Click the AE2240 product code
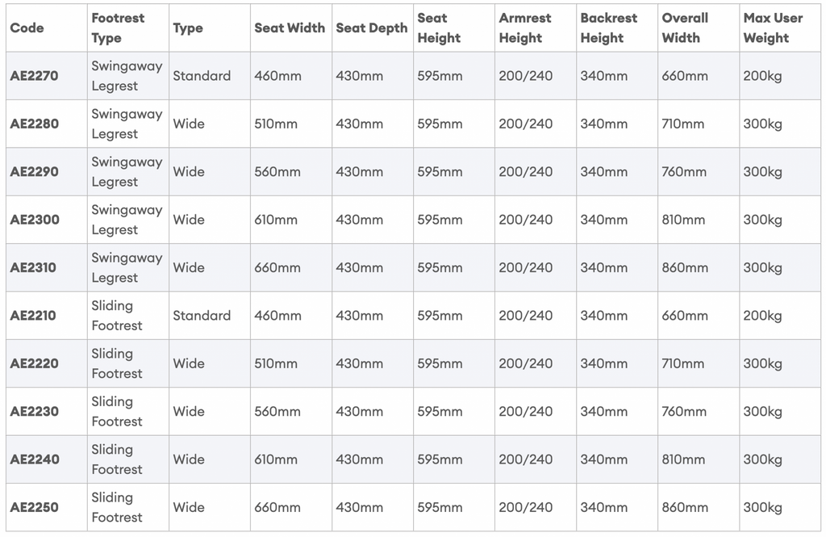 point(35,460)
